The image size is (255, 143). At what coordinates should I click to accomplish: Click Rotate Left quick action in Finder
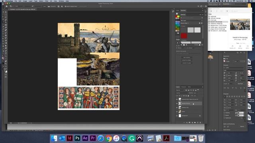pos(232,47)
